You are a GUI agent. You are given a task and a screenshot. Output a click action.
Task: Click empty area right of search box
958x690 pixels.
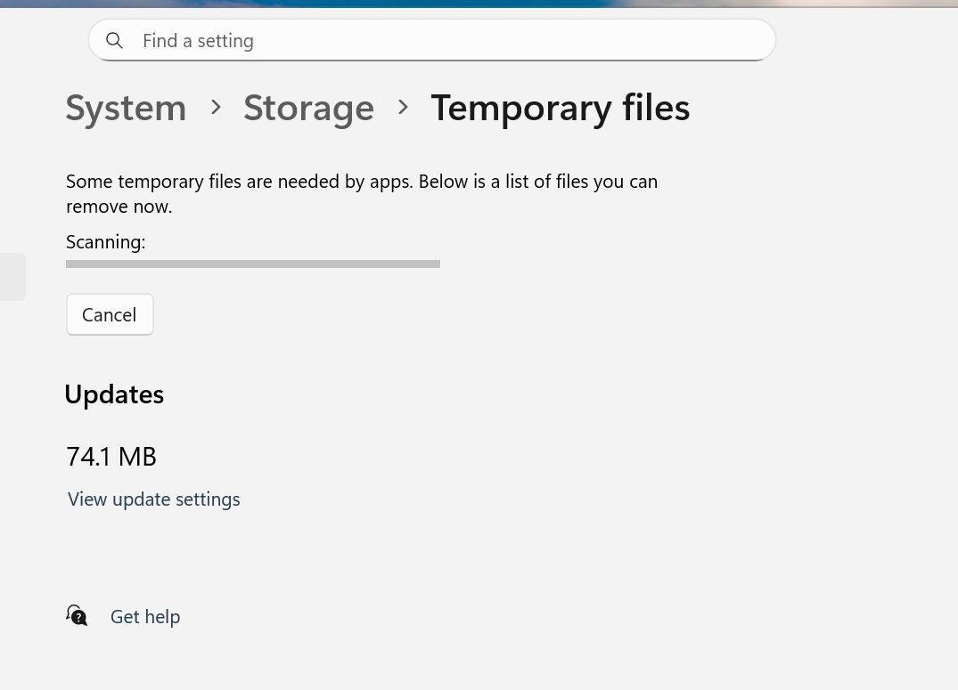coord(864,41)
